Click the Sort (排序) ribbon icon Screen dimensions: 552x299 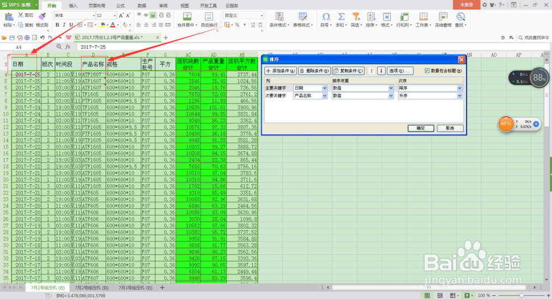tap(371, 17)
